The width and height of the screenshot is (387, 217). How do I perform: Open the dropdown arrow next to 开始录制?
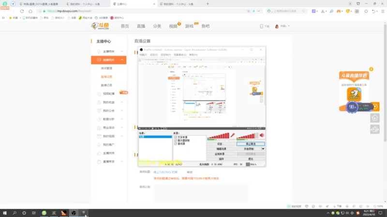(263, 149)
